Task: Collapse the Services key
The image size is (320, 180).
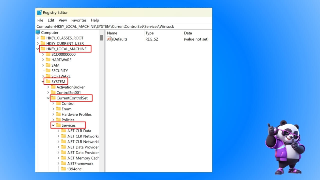Action: [53, 125]
